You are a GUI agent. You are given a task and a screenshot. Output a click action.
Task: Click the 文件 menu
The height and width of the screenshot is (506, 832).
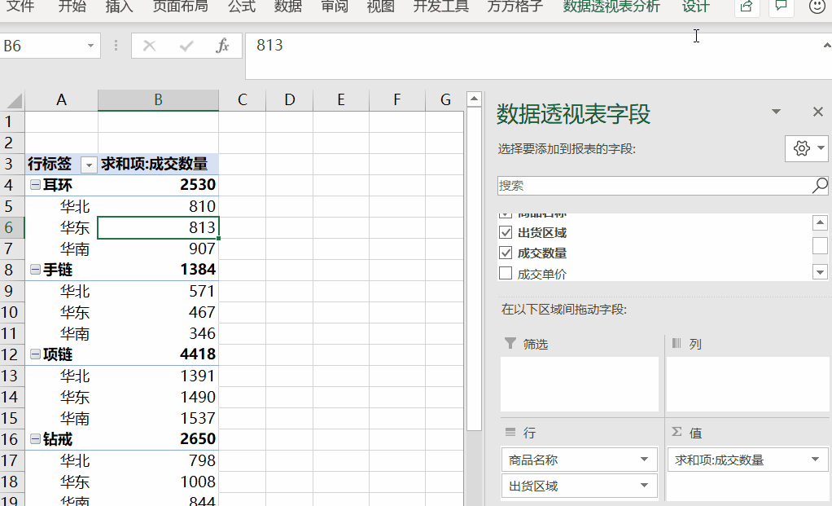[x=20, y=7]
